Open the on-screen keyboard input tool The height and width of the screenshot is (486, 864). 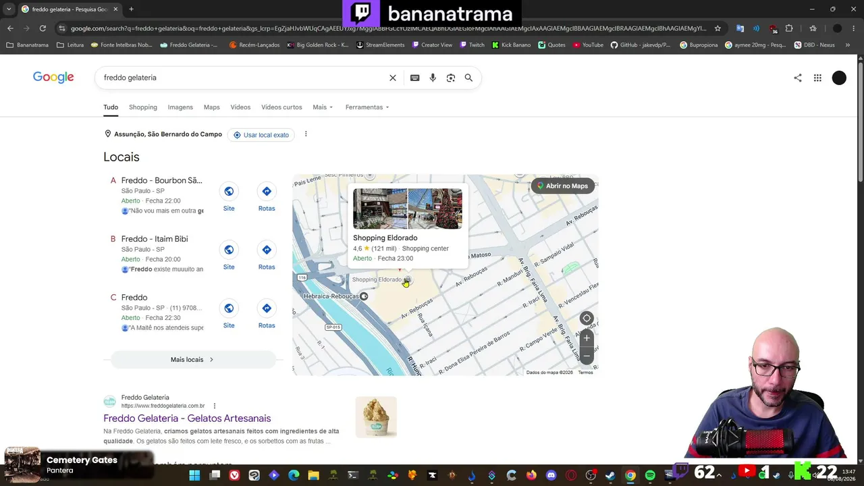[x=414, y=78]
